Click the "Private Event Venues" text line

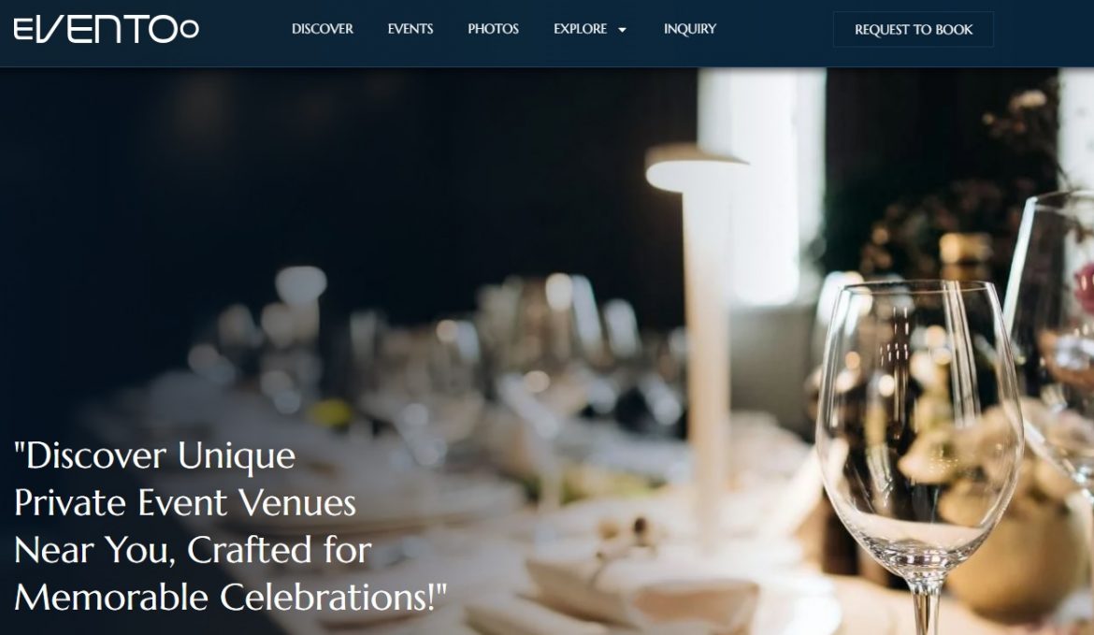point(185,503)
